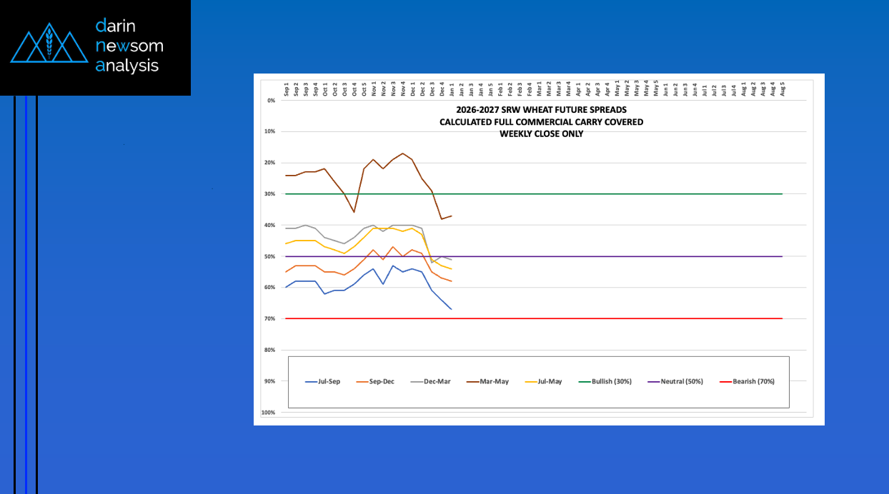Select the Bearish (70%) legend entry
This screenshot has height=494, width=889.
pos(748,381)
